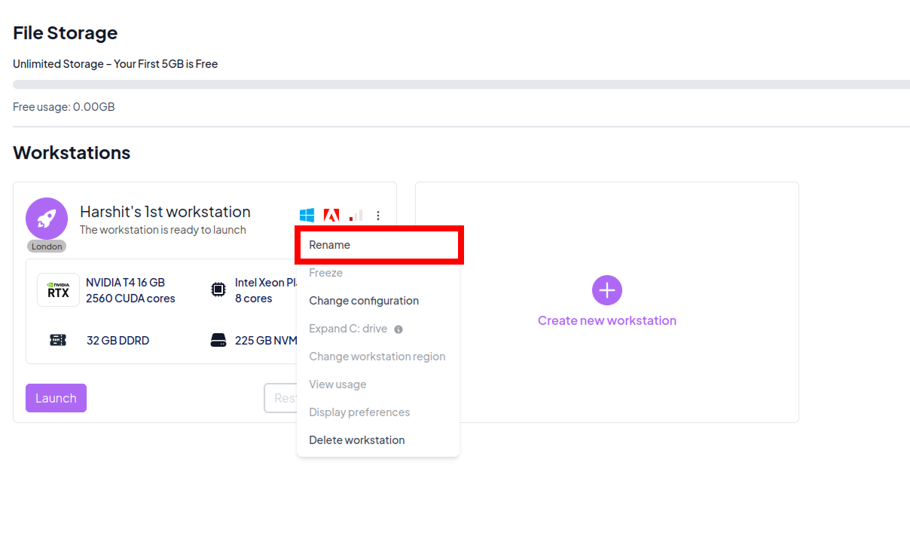Click the View usage menu entry
This screenshot has width=910, height=542.
[337, 384]
